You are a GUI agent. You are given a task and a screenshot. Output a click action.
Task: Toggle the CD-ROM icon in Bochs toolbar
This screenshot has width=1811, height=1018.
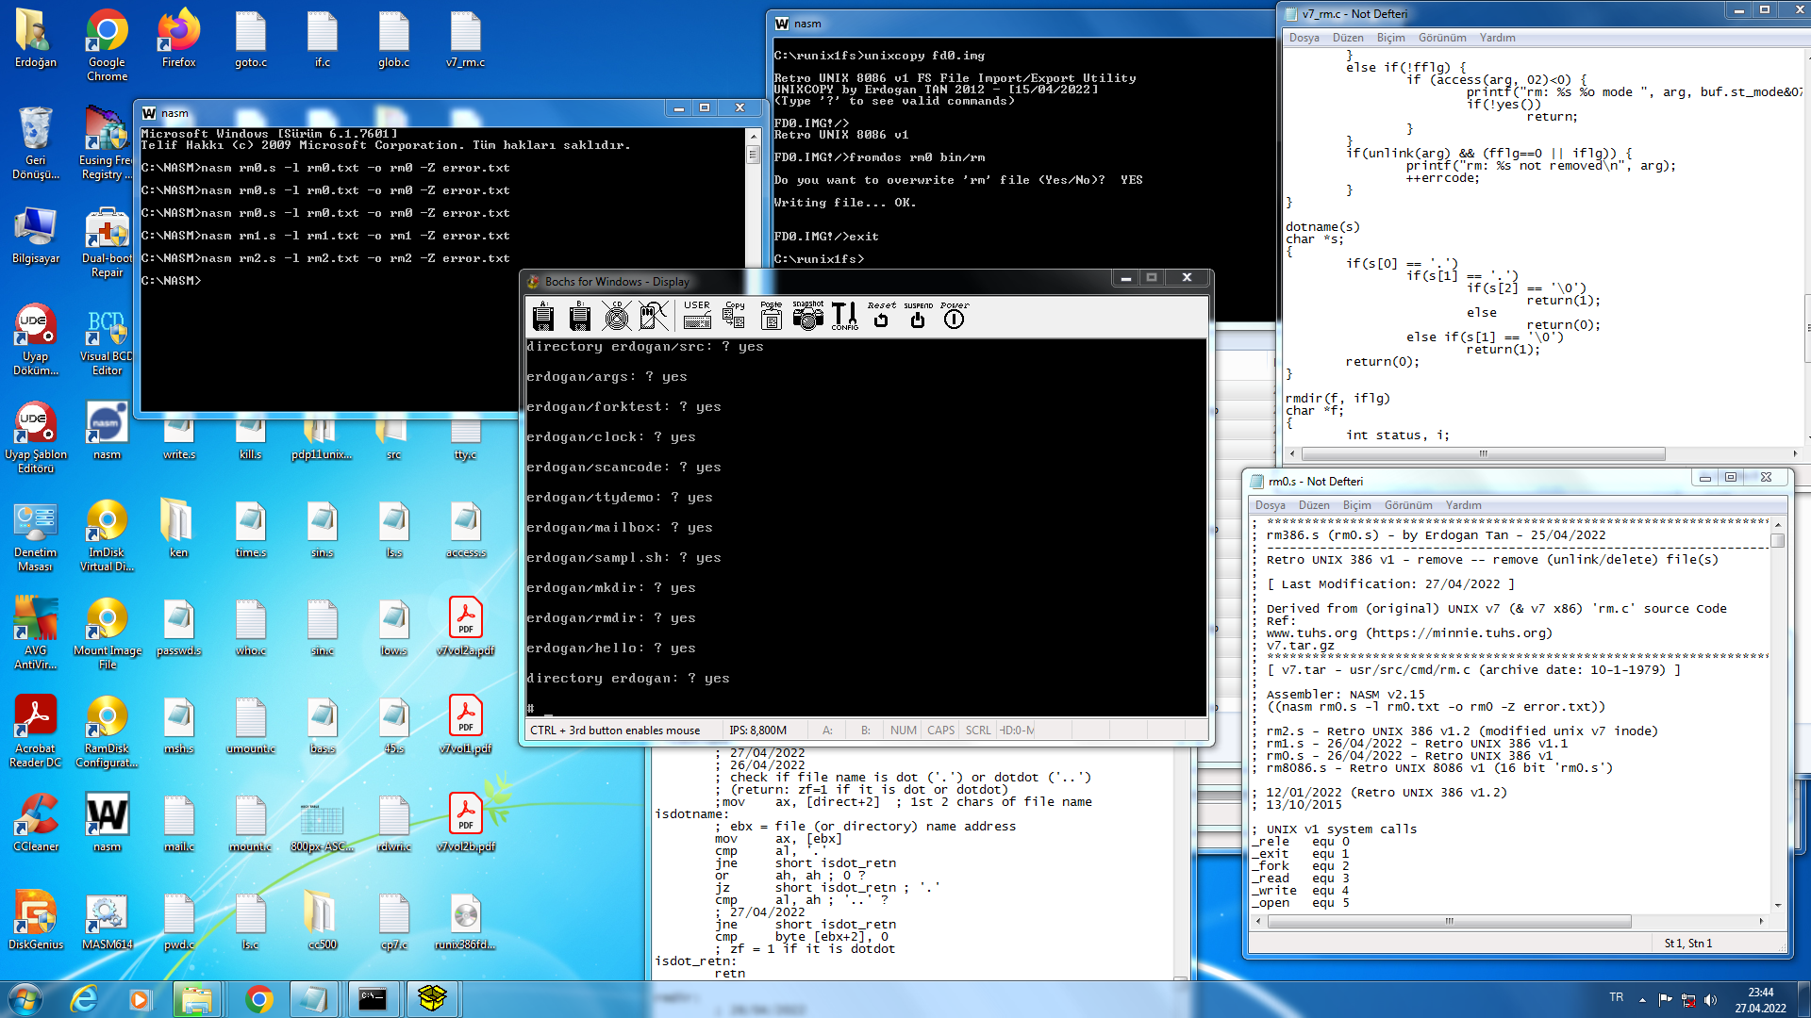point(616,316)
